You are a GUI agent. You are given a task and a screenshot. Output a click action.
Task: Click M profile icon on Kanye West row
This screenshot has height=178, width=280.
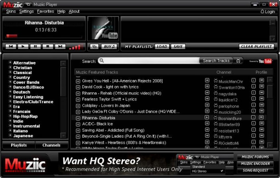tap(262, 142)
